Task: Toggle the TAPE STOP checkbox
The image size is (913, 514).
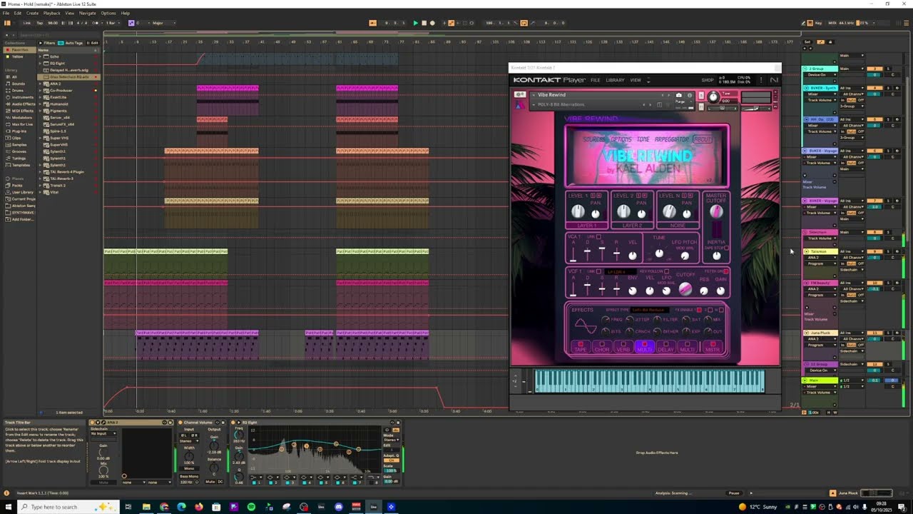Action: click(x=726, y=248)
